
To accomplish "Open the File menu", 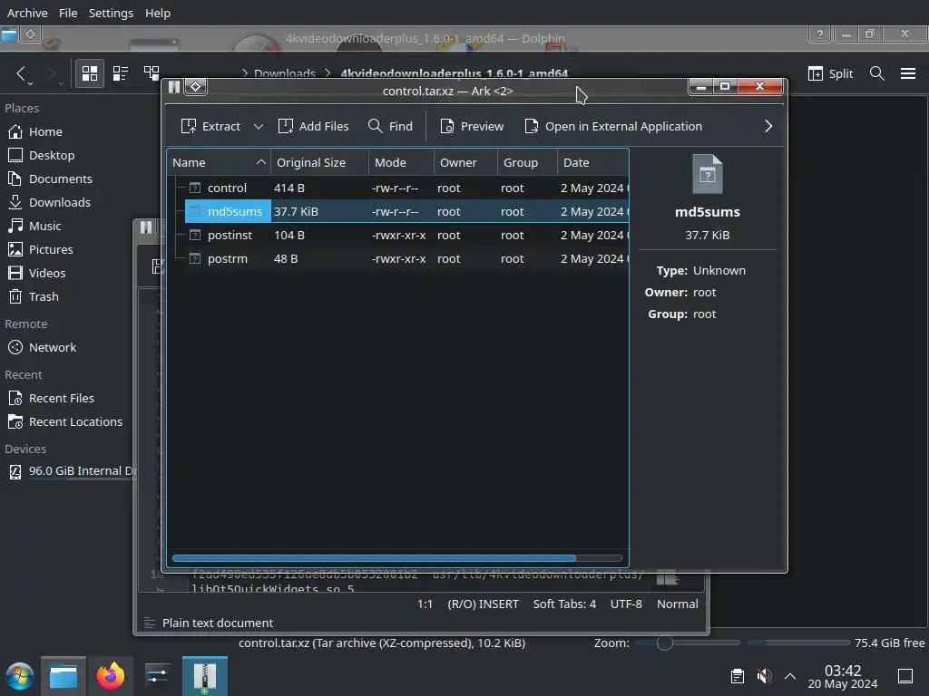I will (68, 13).
